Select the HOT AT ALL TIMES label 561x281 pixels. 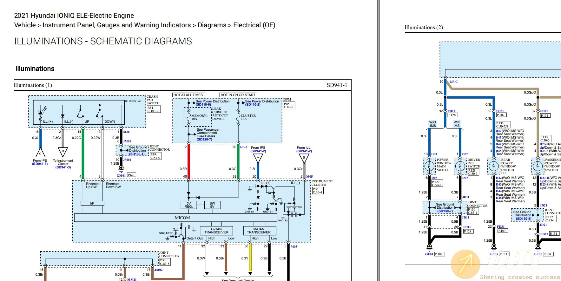tap(188, 95)
